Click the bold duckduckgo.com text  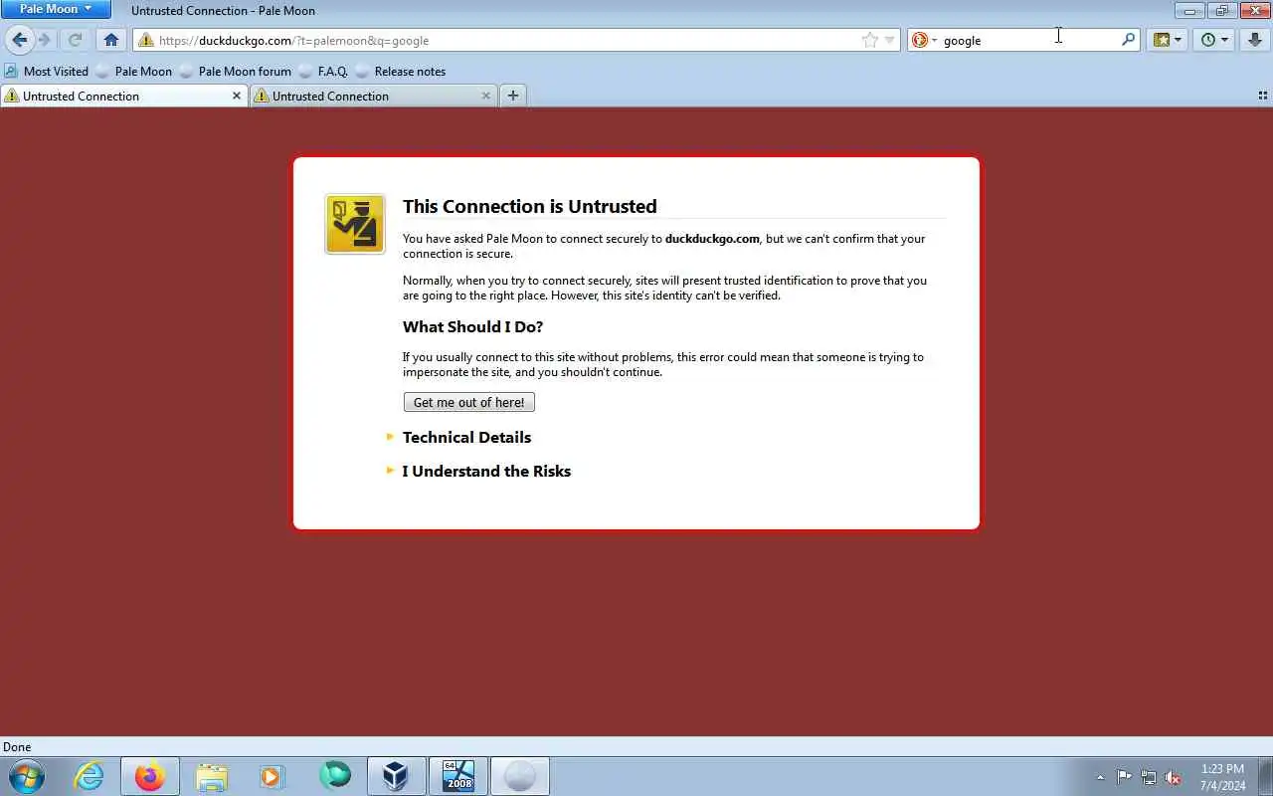712,239
